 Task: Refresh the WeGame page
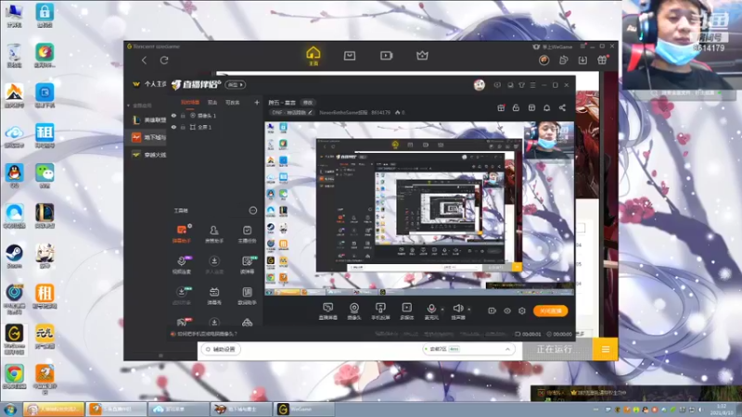164,60
